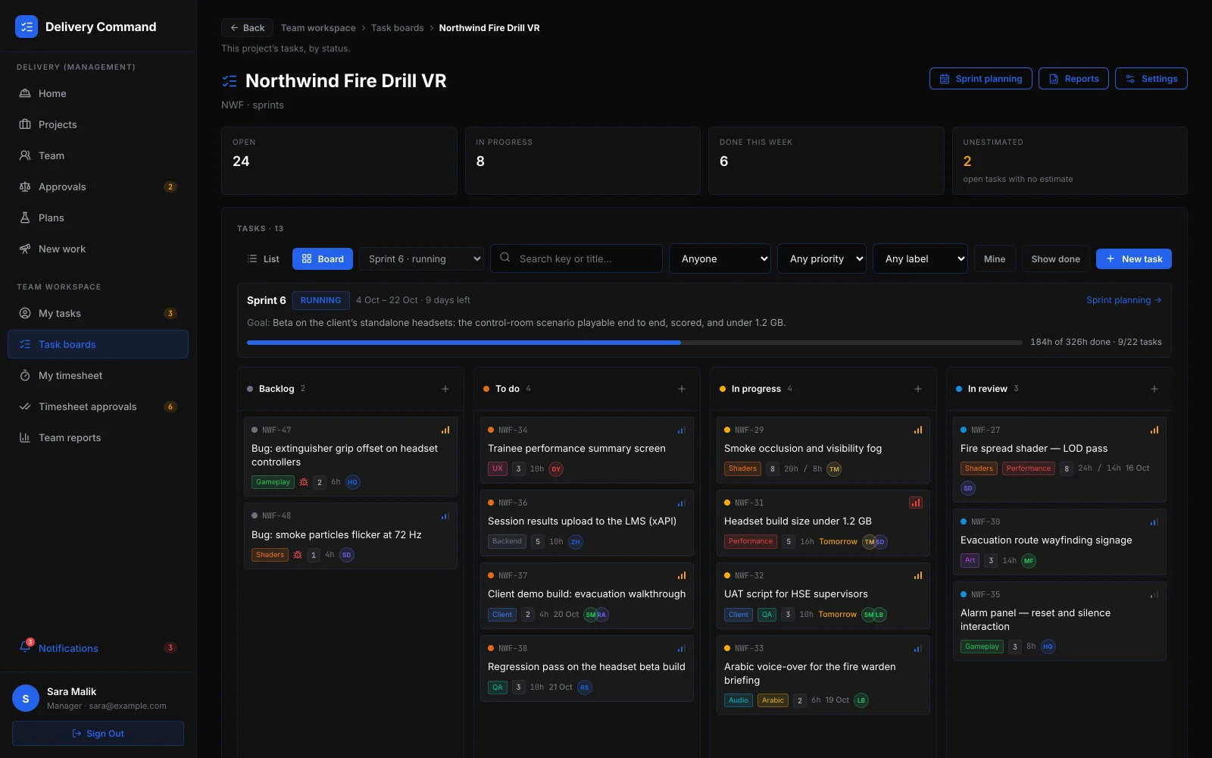Open the Any label dropdown
This screenshot has width=1212, height=758.
(920, 258)
